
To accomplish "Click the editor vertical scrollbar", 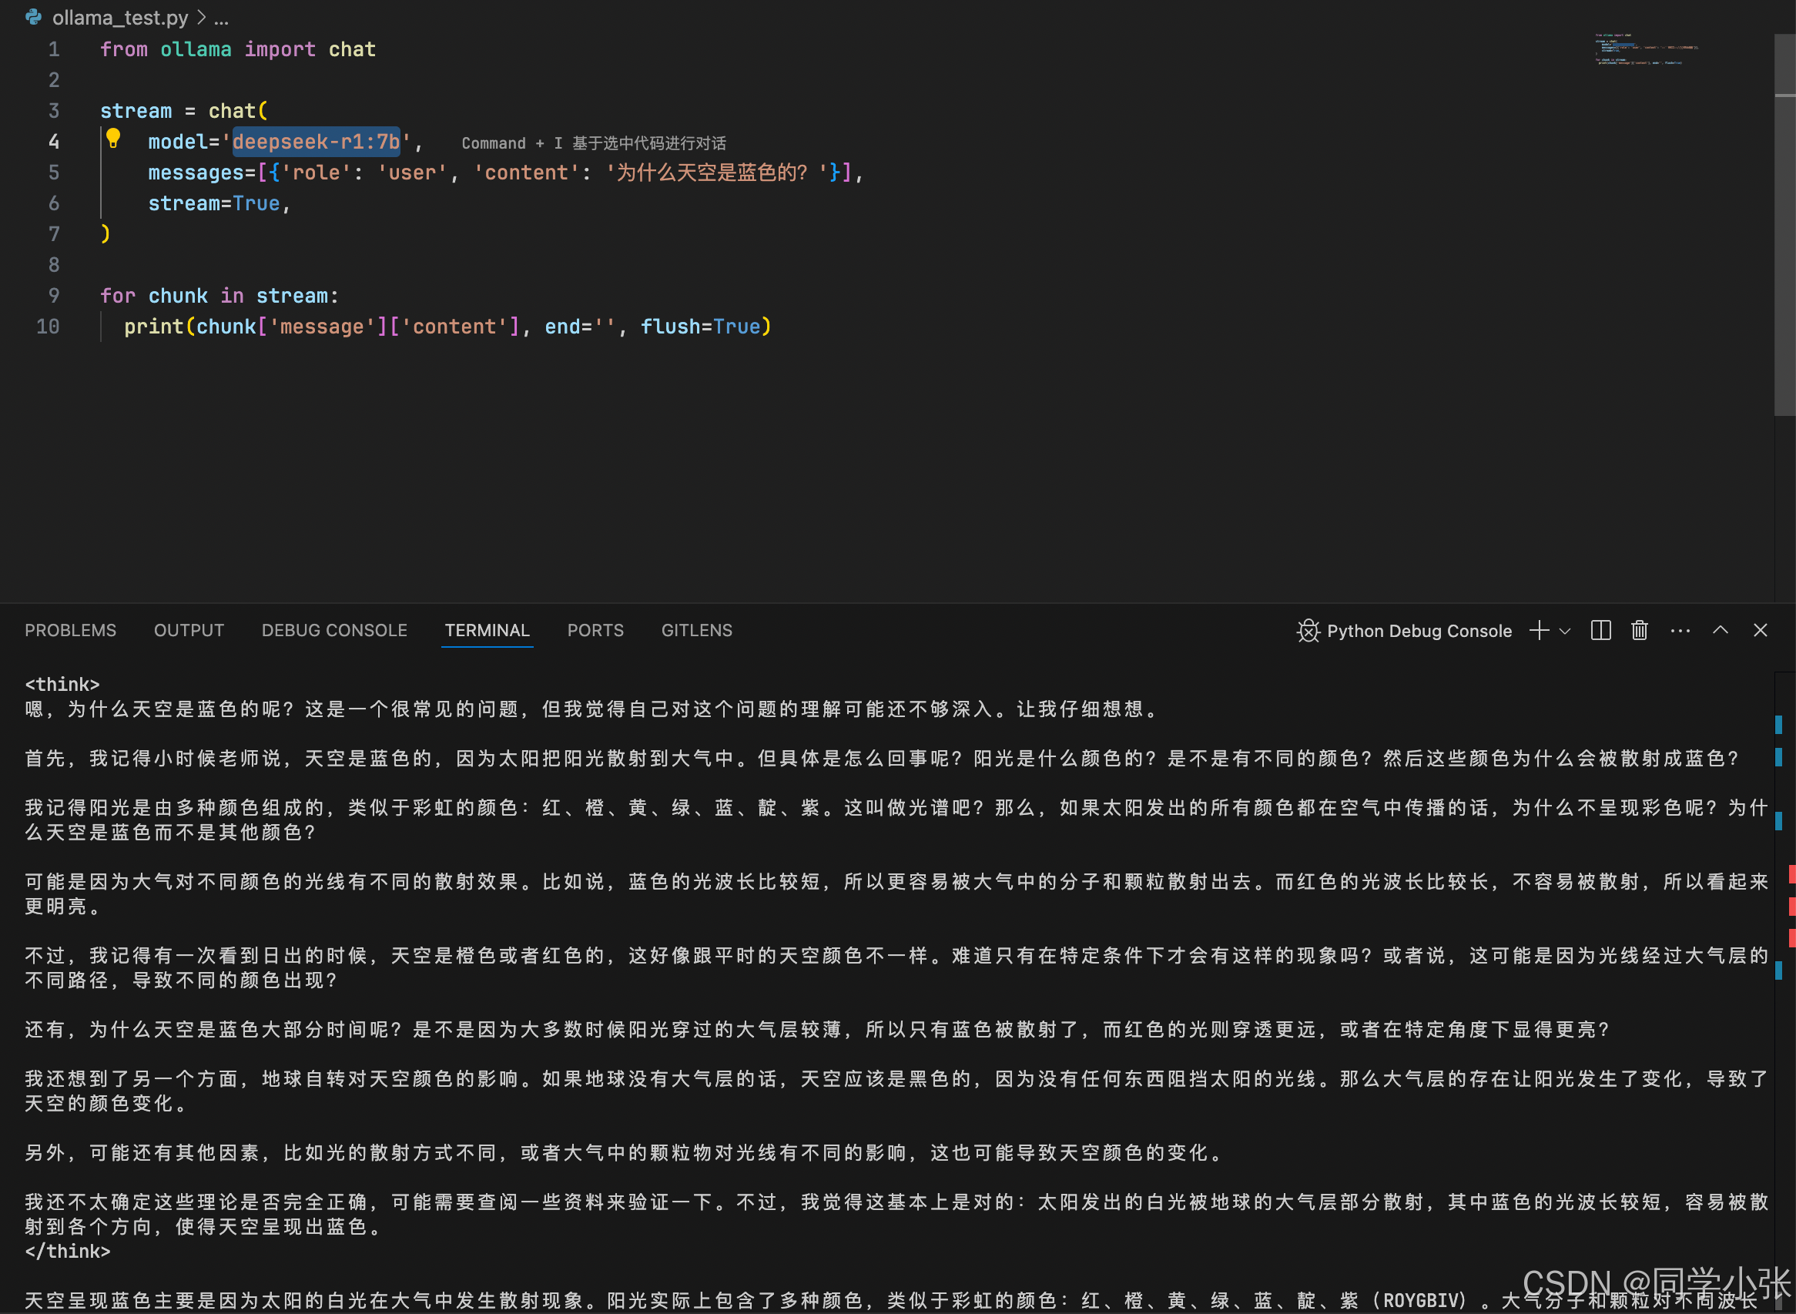I will tap(1784, 239).
